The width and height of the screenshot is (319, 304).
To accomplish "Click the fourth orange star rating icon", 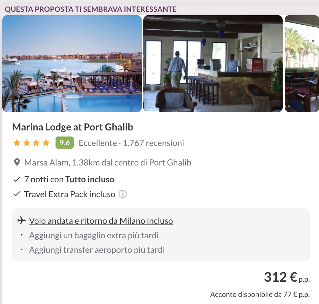I will pos(46,143).
